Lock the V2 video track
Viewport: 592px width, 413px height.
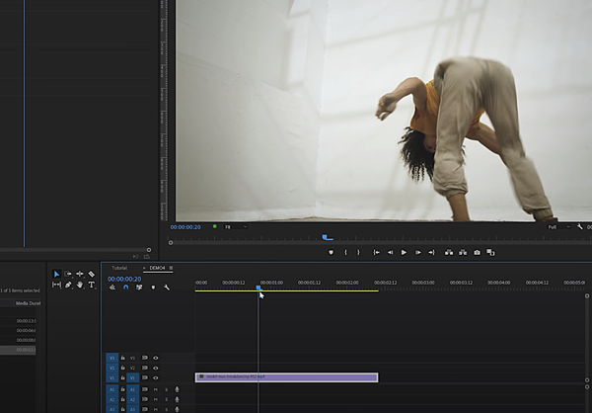click(122, 368)
